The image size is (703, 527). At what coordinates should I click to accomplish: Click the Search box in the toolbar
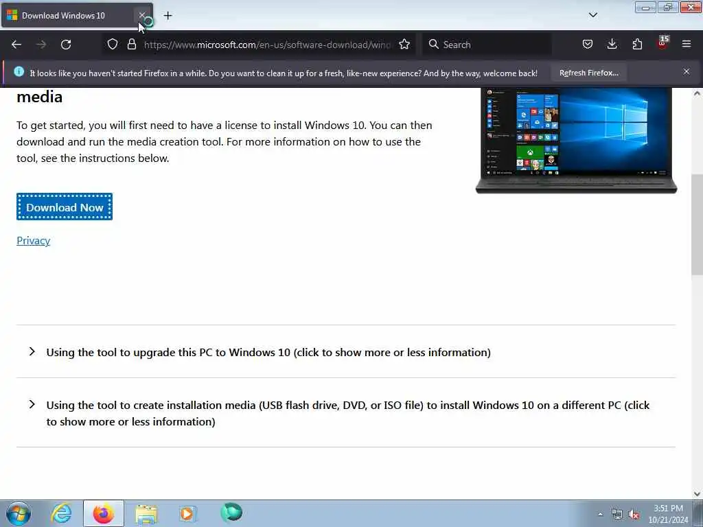(487, 45)
